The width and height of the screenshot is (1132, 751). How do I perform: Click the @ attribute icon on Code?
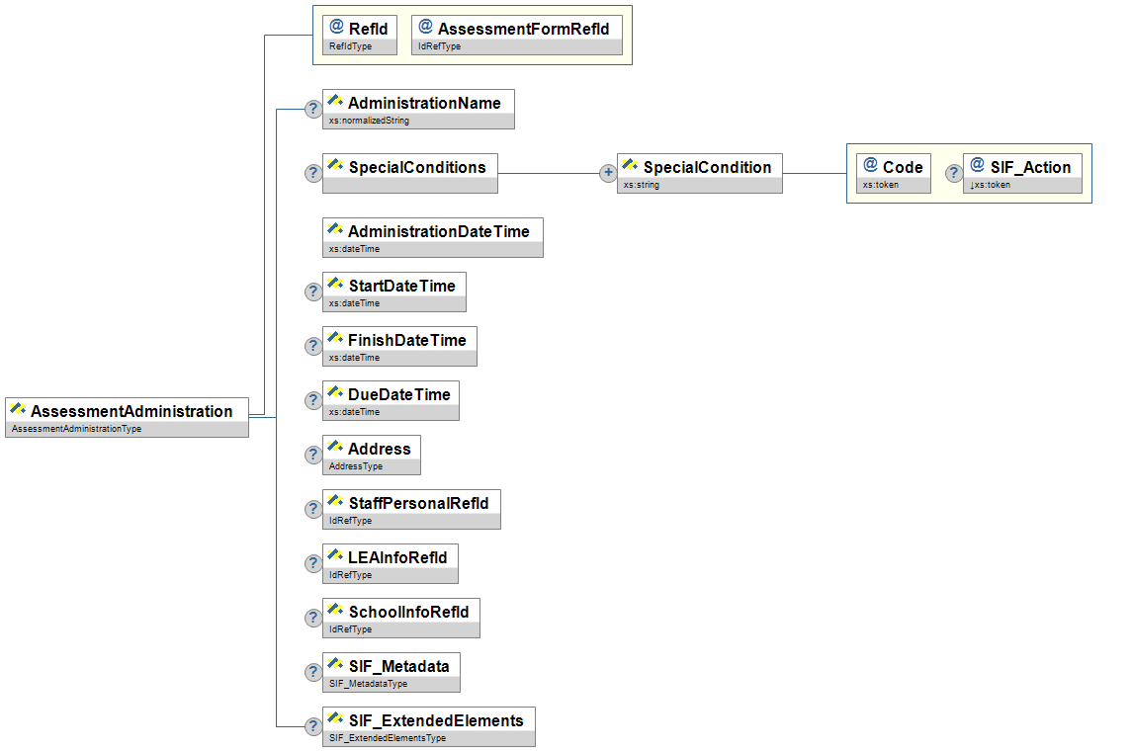click(871, 165)
